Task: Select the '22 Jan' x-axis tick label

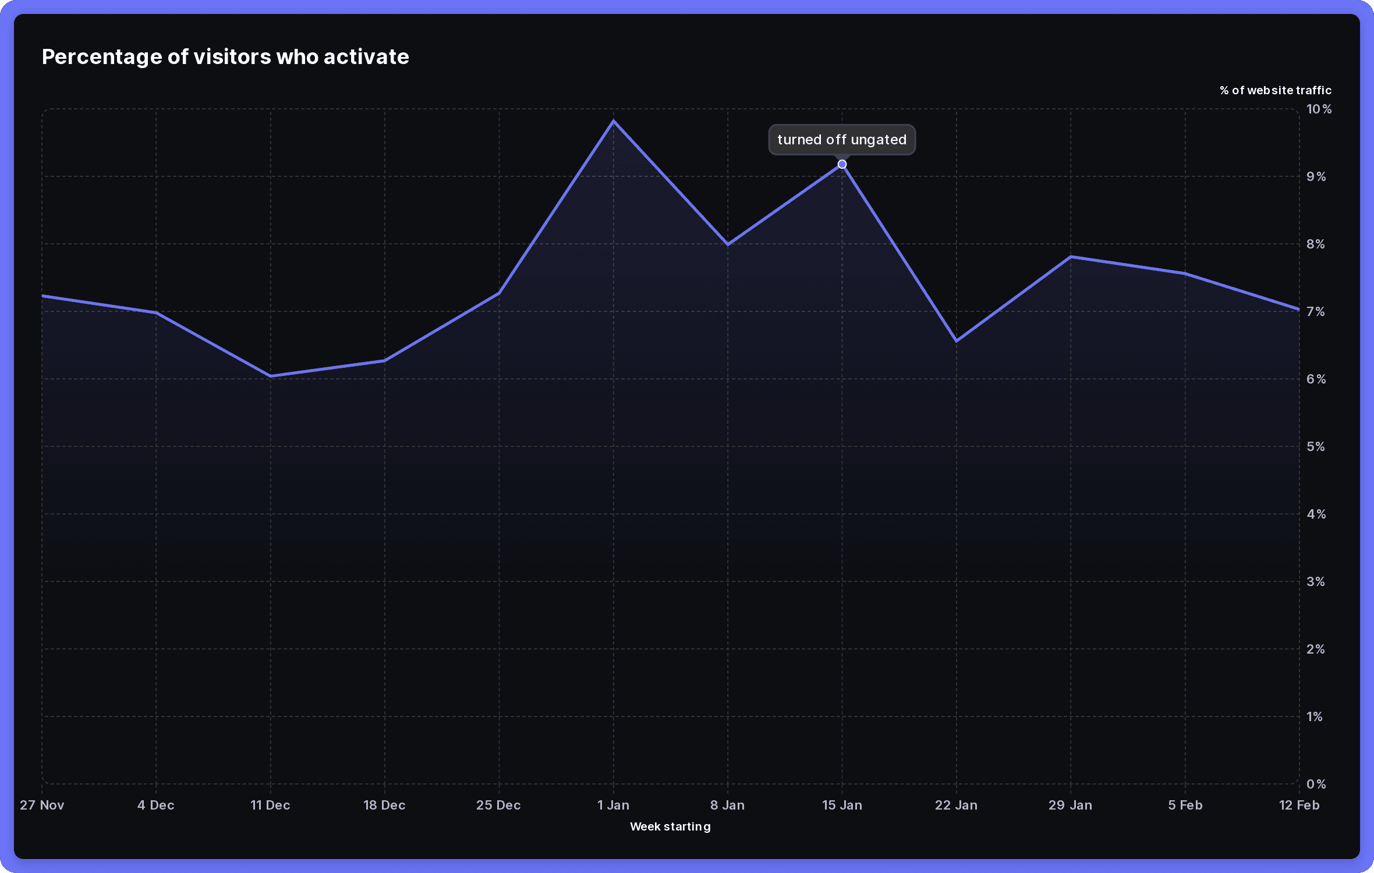Action: pyautogui.click(x=956, y=805)
